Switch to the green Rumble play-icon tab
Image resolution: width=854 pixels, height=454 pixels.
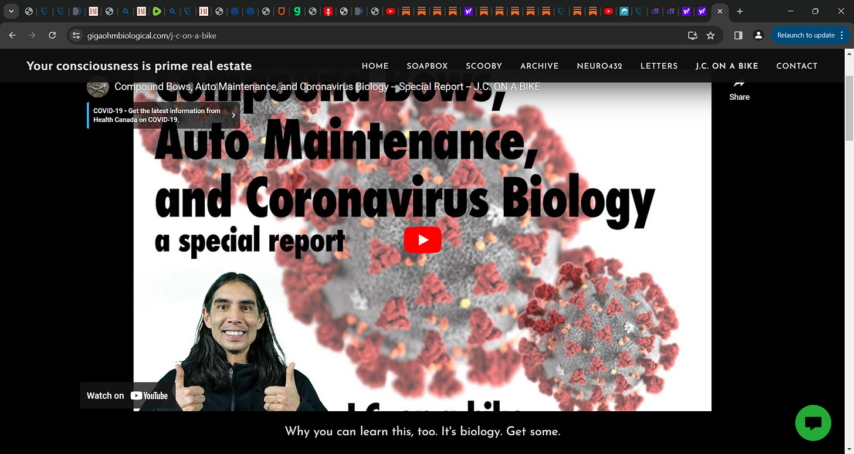pyautogui.click(x=157, y=11)
